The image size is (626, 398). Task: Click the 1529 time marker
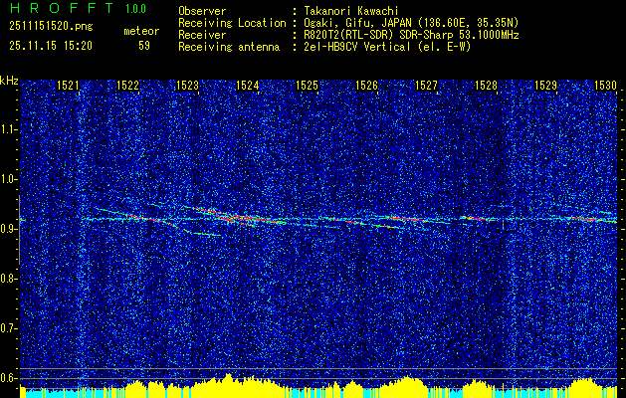(545, 85)
